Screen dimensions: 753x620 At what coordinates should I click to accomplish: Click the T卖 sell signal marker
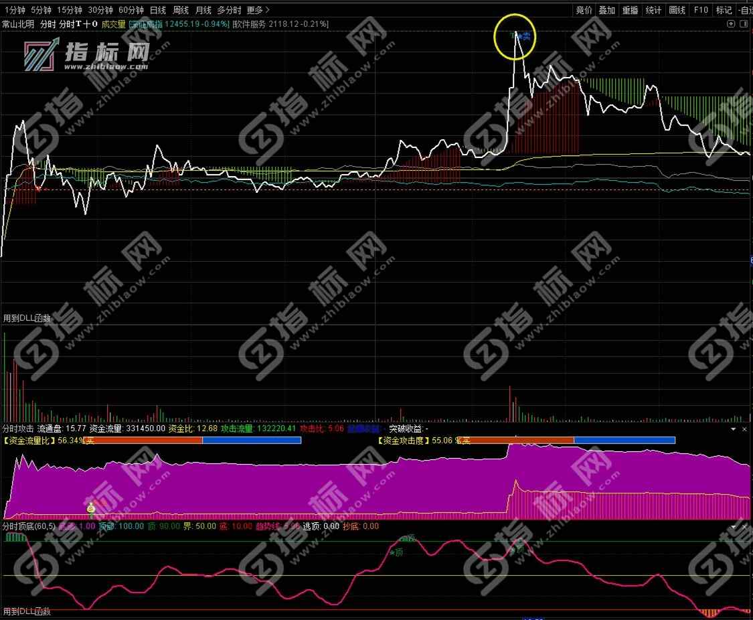click(521, 35)
